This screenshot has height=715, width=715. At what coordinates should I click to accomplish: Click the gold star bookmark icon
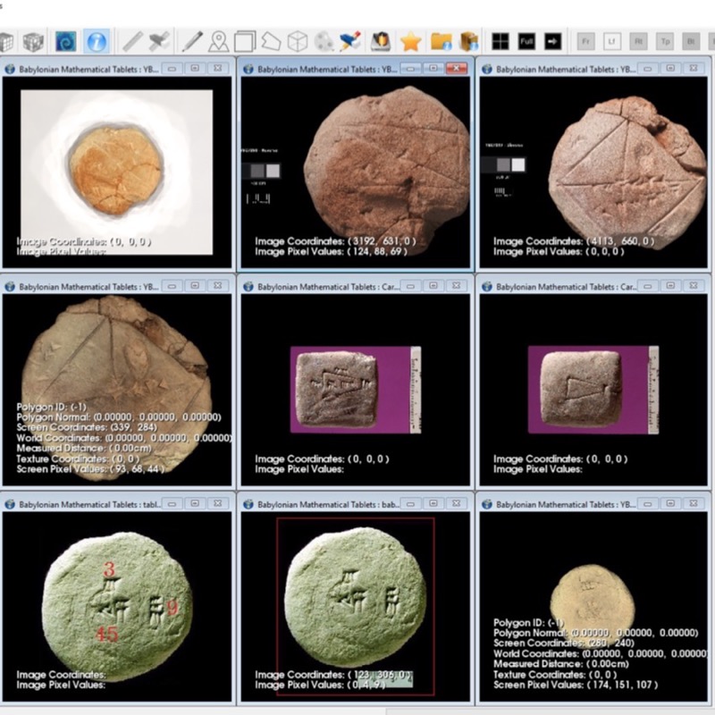410,41
